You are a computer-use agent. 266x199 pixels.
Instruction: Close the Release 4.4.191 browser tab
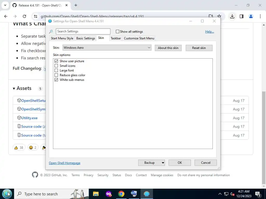click(x=66, y=5)
